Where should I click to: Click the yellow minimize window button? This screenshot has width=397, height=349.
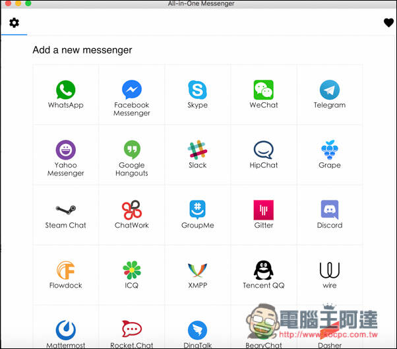pyautogui.click(x=18, y=3)
